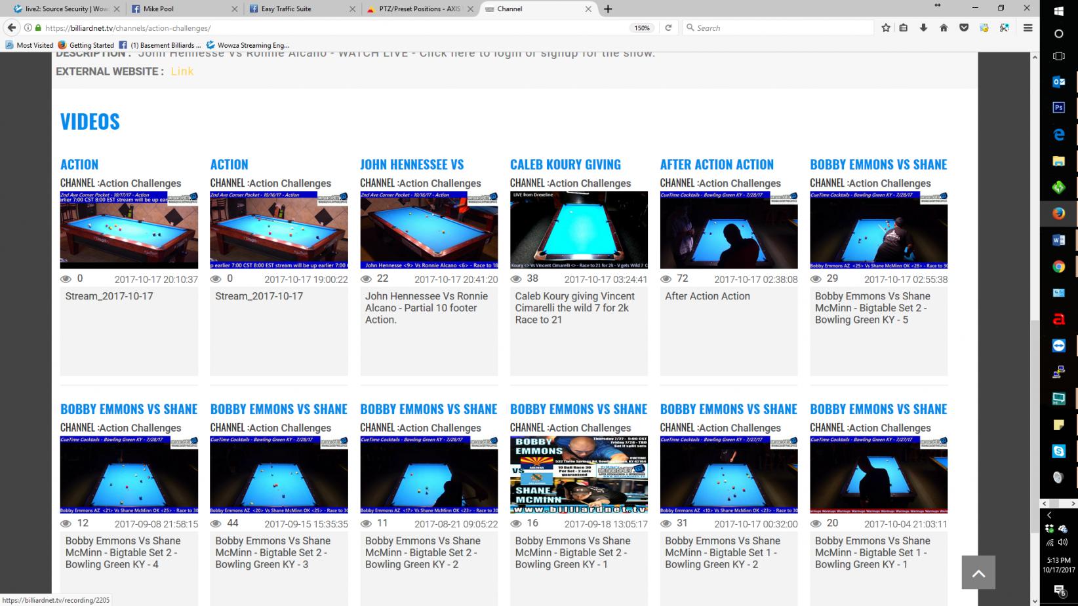Open Photoshop from the Windows taskbar
1078x606 pixels.
1058,107
